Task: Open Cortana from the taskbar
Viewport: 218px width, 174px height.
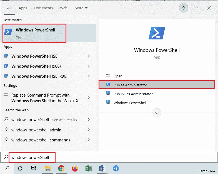Action: [x=20, y=168]
